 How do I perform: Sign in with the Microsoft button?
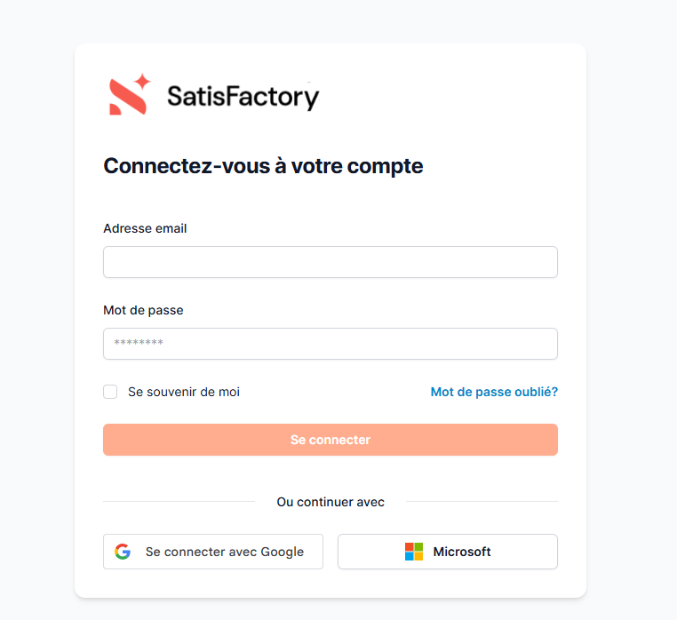click(448, 552)
